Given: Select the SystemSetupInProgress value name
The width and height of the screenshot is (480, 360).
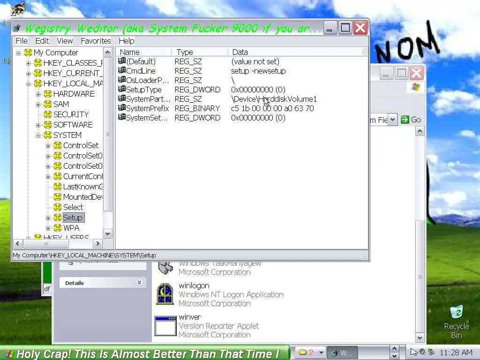Looking at the screenshot, I should click(147, 118).
